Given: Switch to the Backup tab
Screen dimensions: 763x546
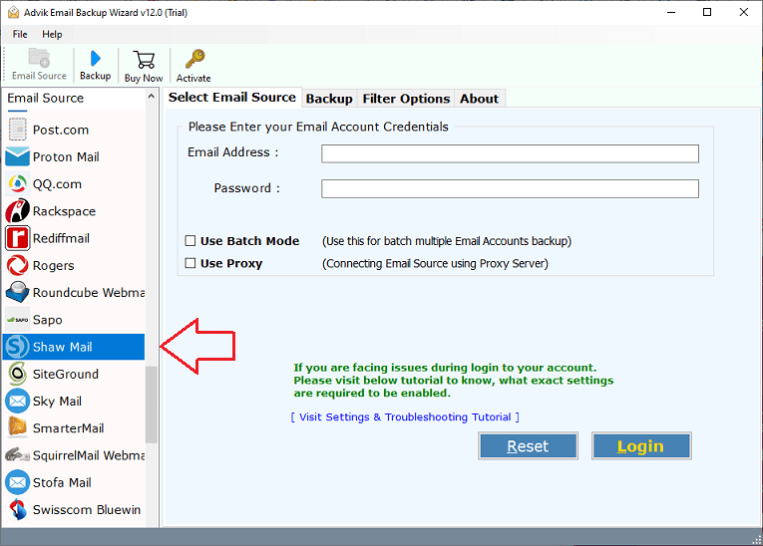Looking at the screenshot, I should click(x=329, y=99).
